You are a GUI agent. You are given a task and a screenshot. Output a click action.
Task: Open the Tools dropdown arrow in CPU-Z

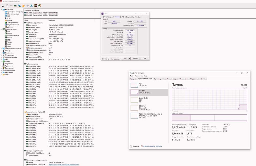pyautogui.click(x=129, y=58)
